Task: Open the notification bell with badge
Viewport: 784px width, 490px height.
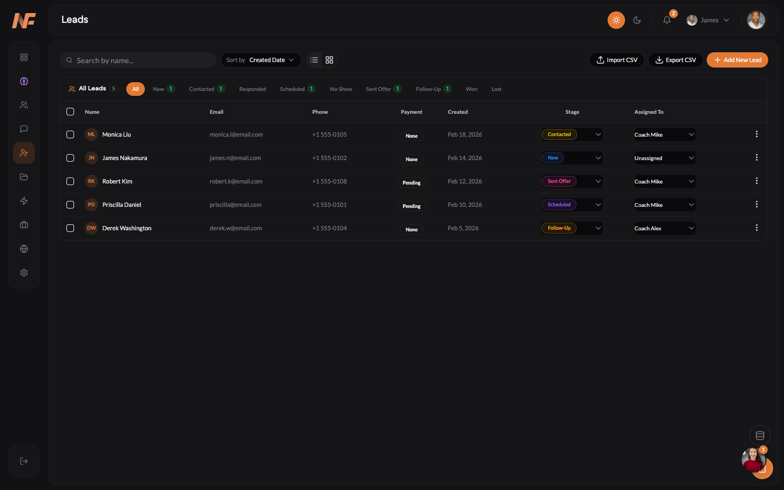Action: tap(667, 20)
